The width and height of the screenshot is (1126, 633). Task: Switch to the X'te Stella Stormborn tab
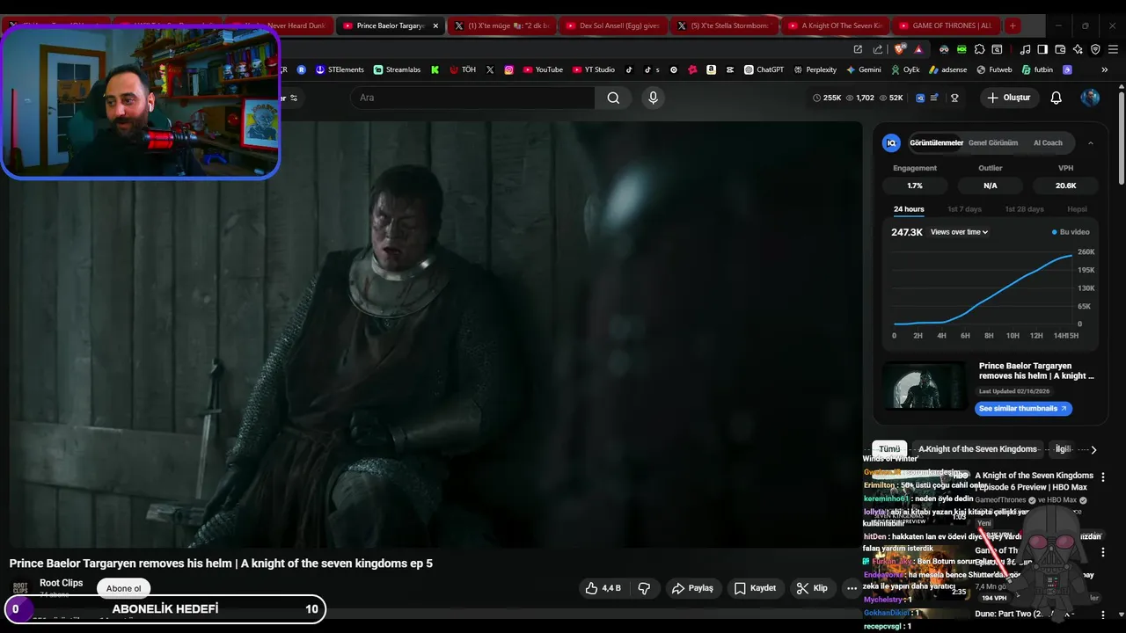pos(723,25)
